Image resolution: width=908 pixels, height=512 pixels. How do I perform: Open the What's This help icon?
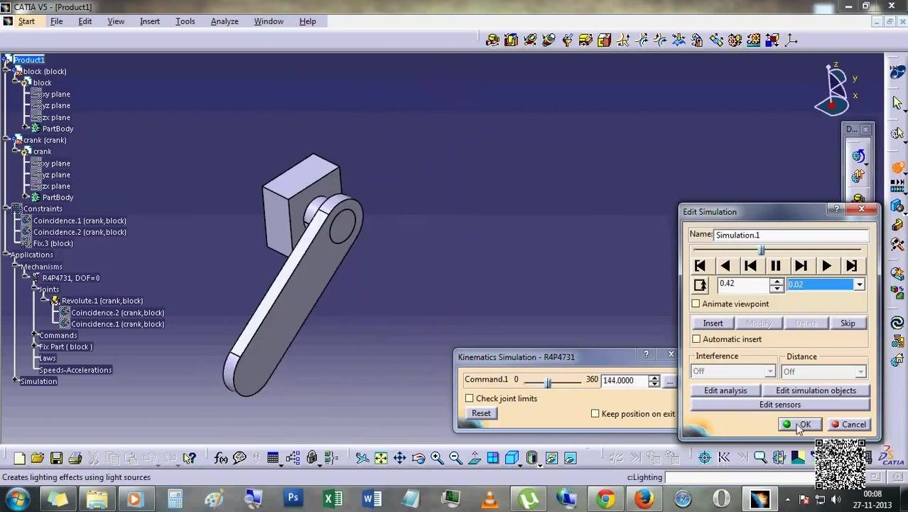[x=189, y=458]
